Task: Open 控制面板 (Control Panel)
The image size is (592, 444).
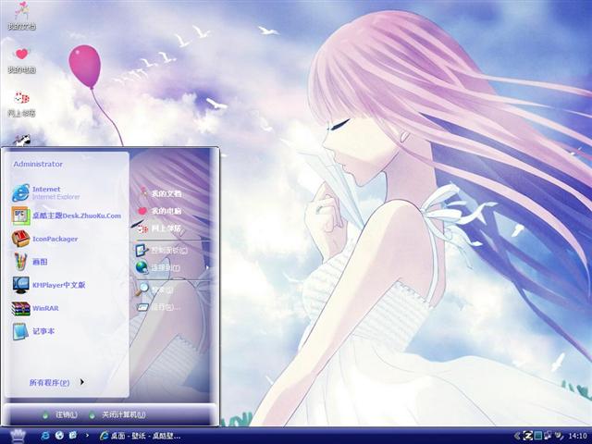Action: point(162,250)
